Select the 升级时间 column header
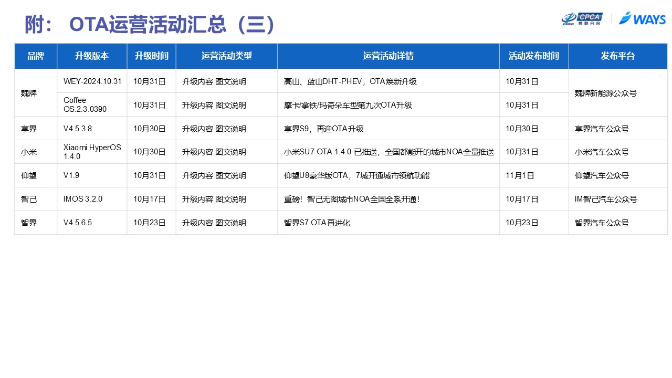The width and height of the screenshot is (672, 378). [x=151, y=56]
